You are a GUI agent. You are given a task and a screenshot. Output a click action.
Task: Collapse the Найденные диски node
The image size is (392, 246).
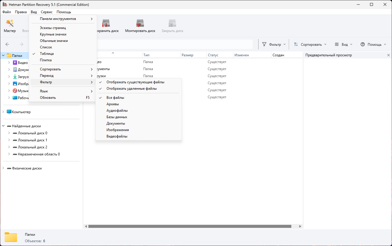[3, 126]
